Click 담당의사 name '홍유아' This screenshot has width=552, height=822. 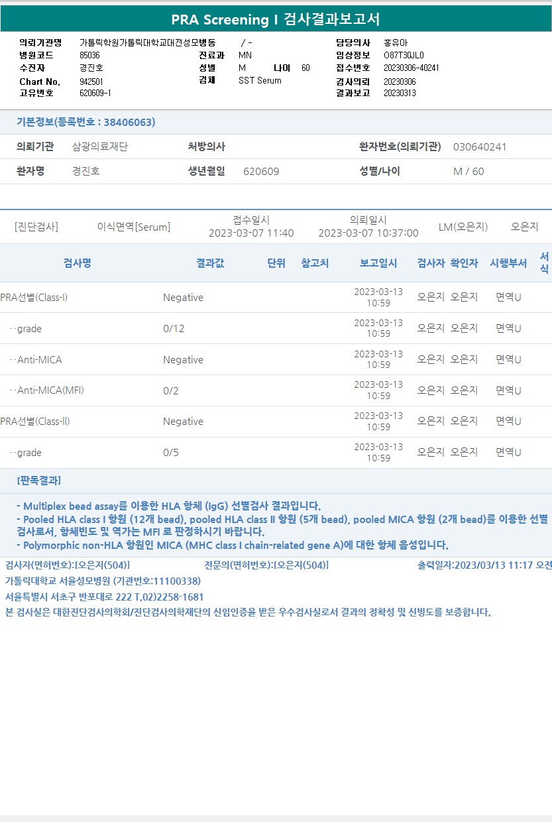(x=396, y=42)
